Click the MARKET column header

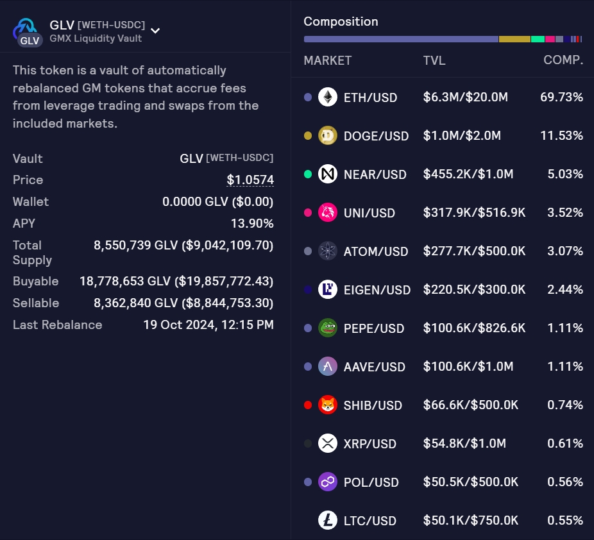327,61
